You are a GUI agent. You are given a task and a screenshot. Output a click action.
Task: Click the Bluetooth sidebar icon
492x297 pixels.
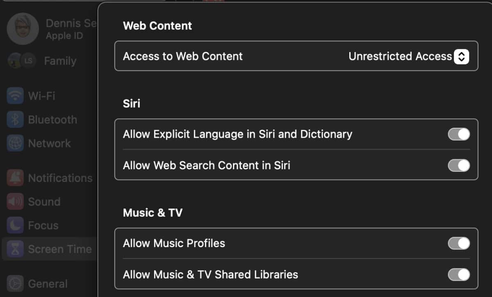coord(15,120)
